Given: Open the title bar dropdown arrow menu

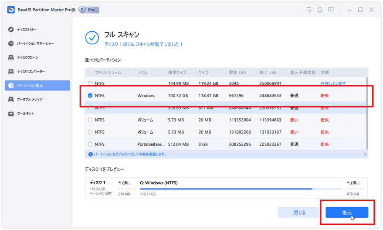Looking at the screenshot, I should 331,10.
